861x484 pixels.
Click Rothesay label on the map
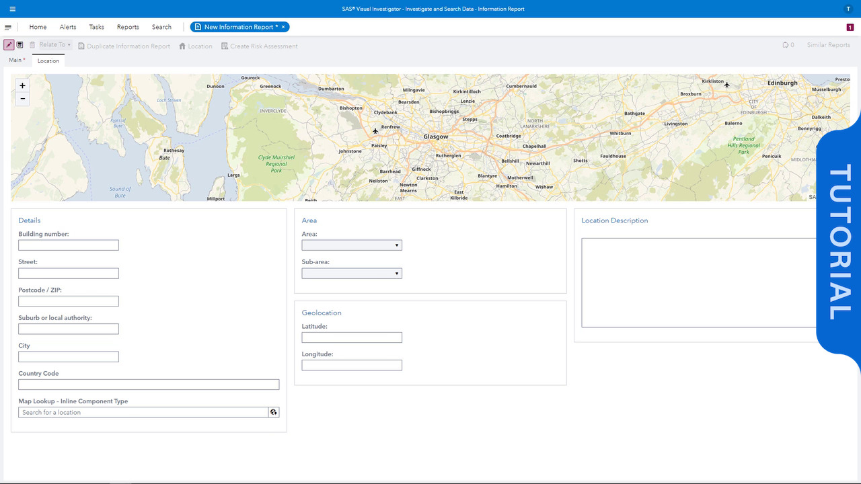pyautogui.click(x=174, y=151)
